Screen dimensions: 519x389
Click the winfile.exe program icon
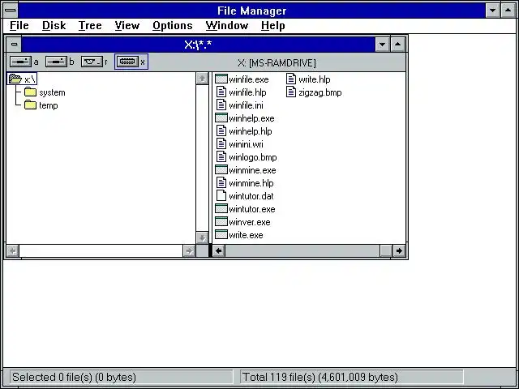221,79
